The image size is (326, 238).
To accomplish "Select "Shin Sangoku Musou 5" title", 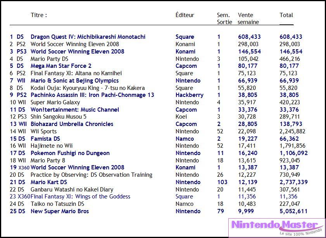I will (x=59, y=117).
